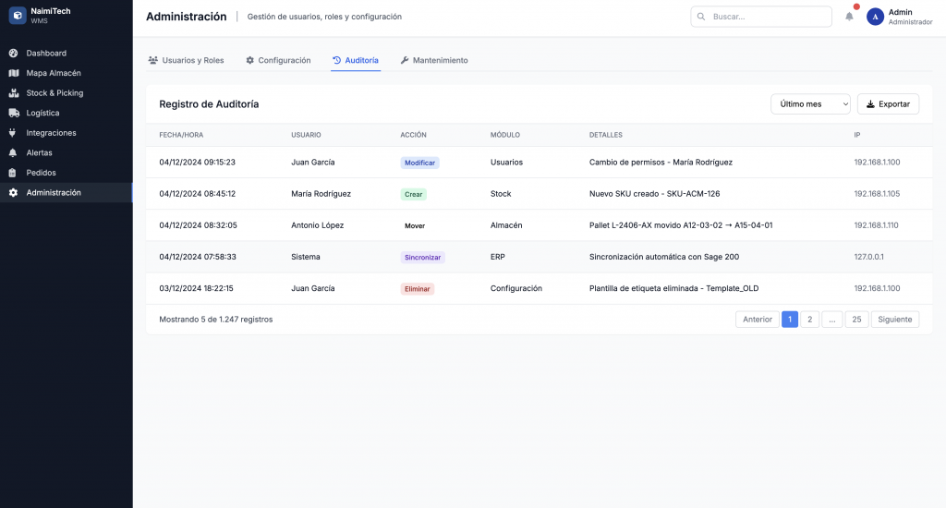Screen dimensions: 946x508
Task: Go to the Siguiente page
Action: pyautogui.click(x=894, y=320)
